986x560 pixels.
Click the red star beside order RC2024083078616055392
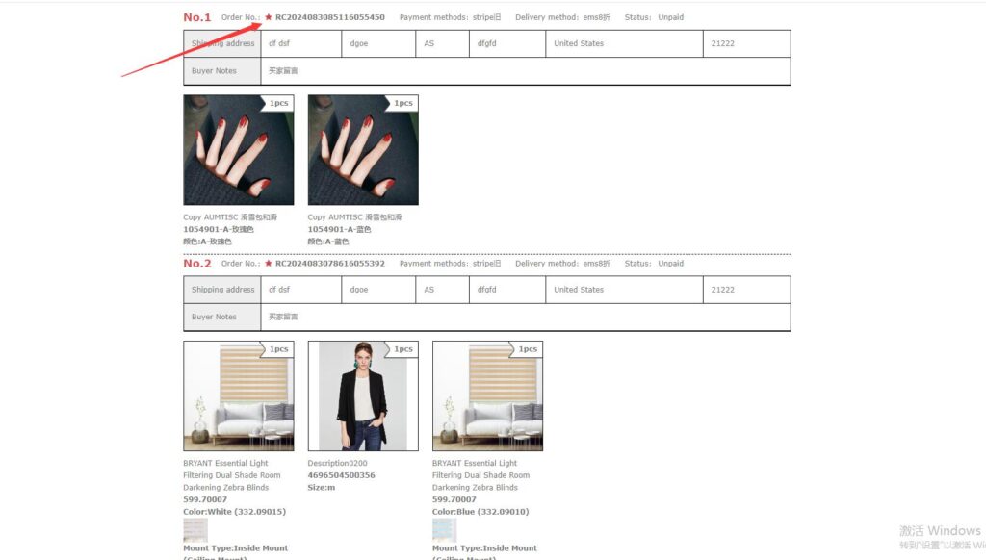[269, 264]
